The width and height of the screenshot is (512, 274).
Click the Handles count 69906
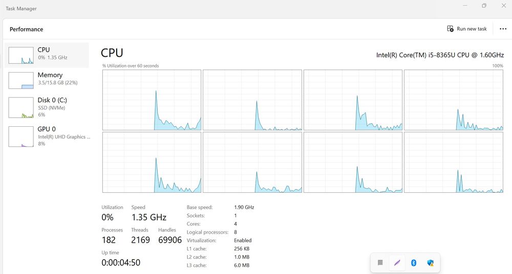(x=170, y=240)
